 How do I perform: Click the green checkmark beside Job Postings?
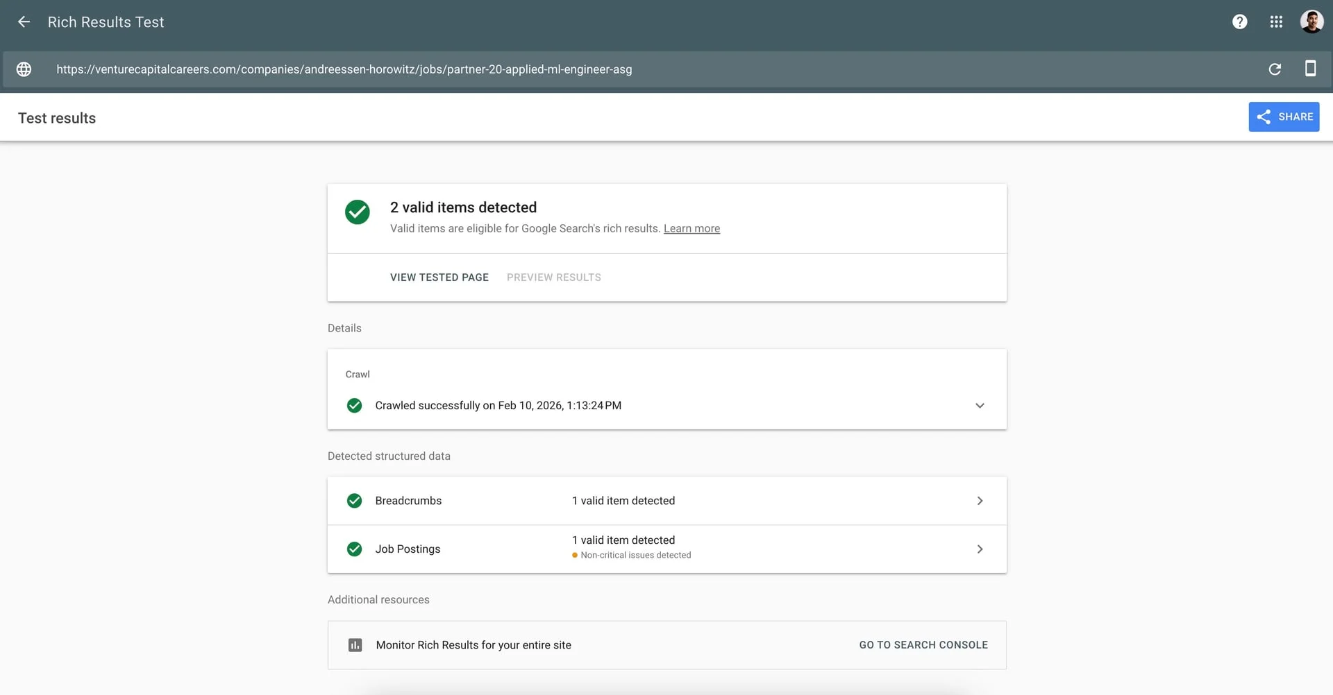tap(354, 549)
